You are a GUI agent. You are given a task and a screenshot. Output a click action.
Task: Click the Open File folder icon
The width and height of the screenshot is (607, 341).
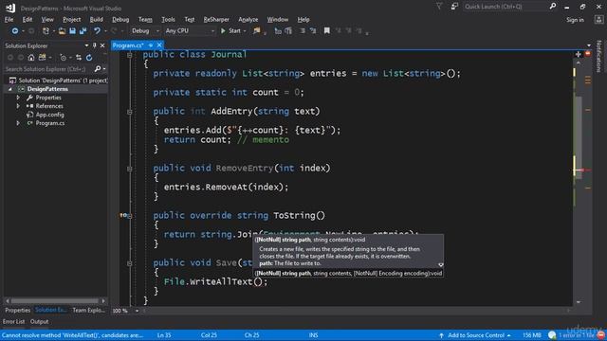(62, 31)
